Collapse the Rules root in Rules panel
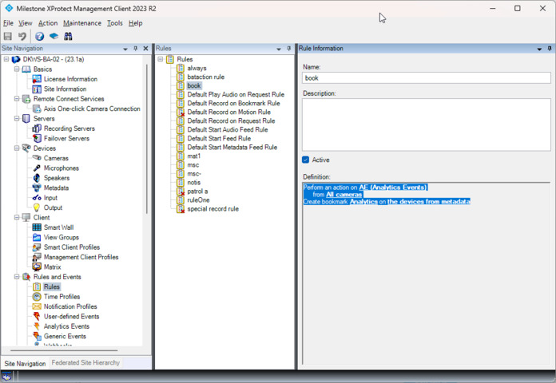The width and height of the screenshot is (556, 383). pyautogui.click(x=161, y=59)
